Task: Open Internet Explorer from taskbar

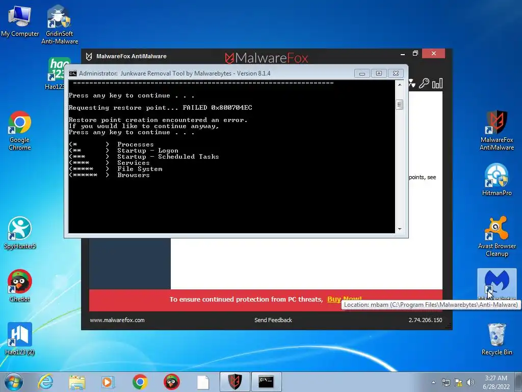Action: pos(45,382)
